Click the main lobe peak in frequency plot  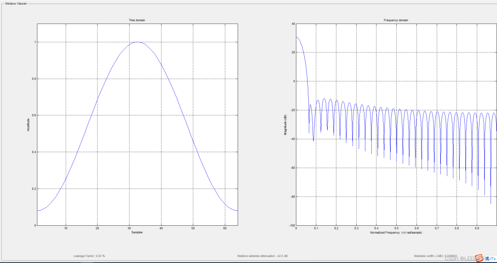click(297, 37)
